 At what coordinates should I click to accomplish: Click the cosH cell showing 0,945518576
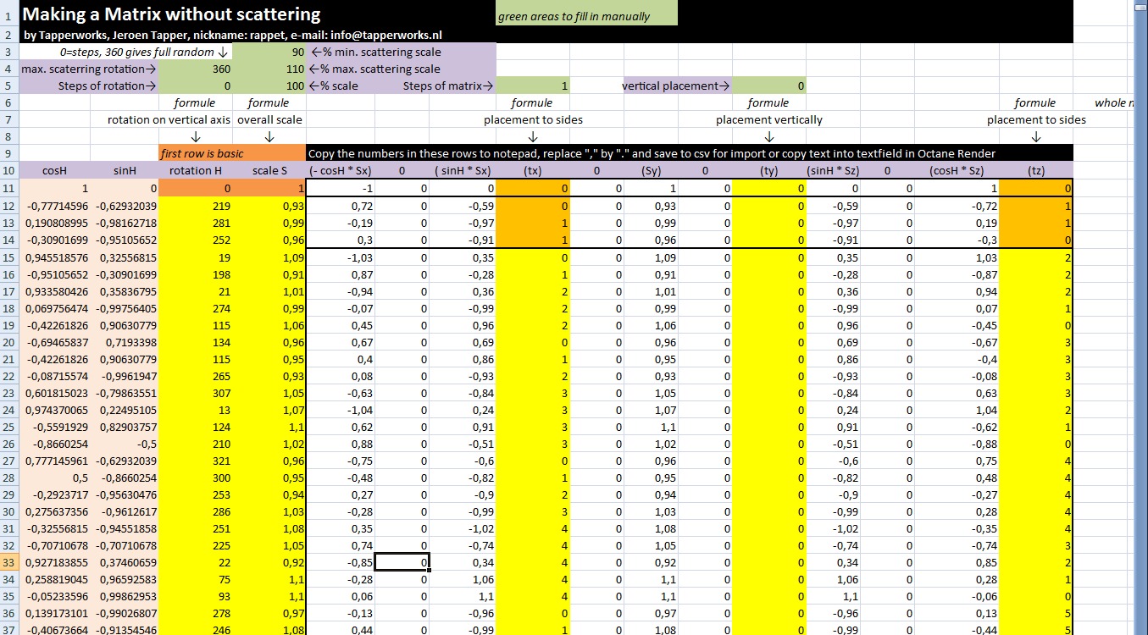pos(53,258)
